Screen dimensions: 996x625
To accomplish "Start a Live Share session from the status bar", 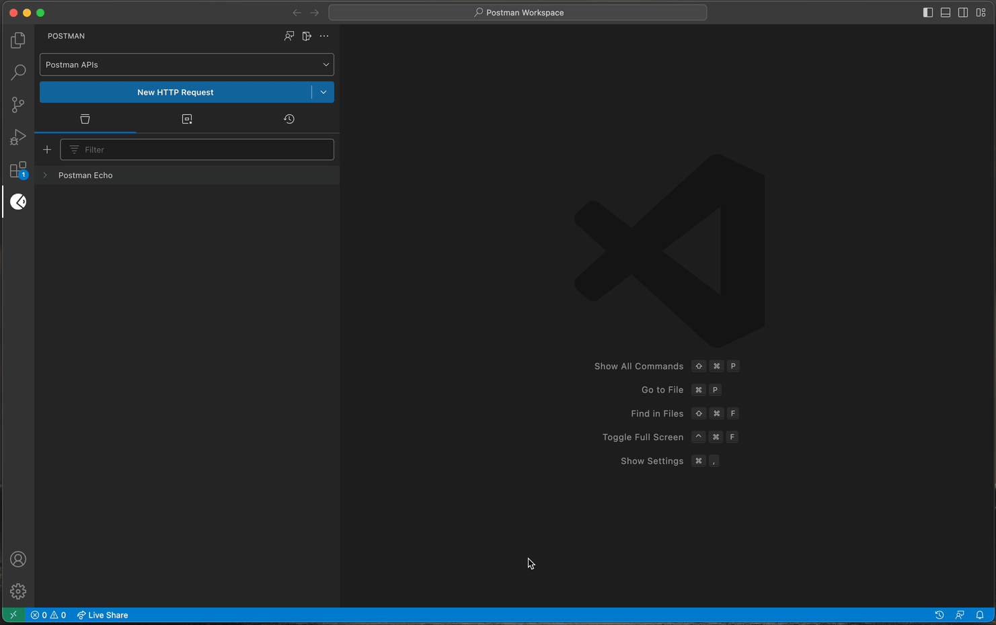I will 102,614.
